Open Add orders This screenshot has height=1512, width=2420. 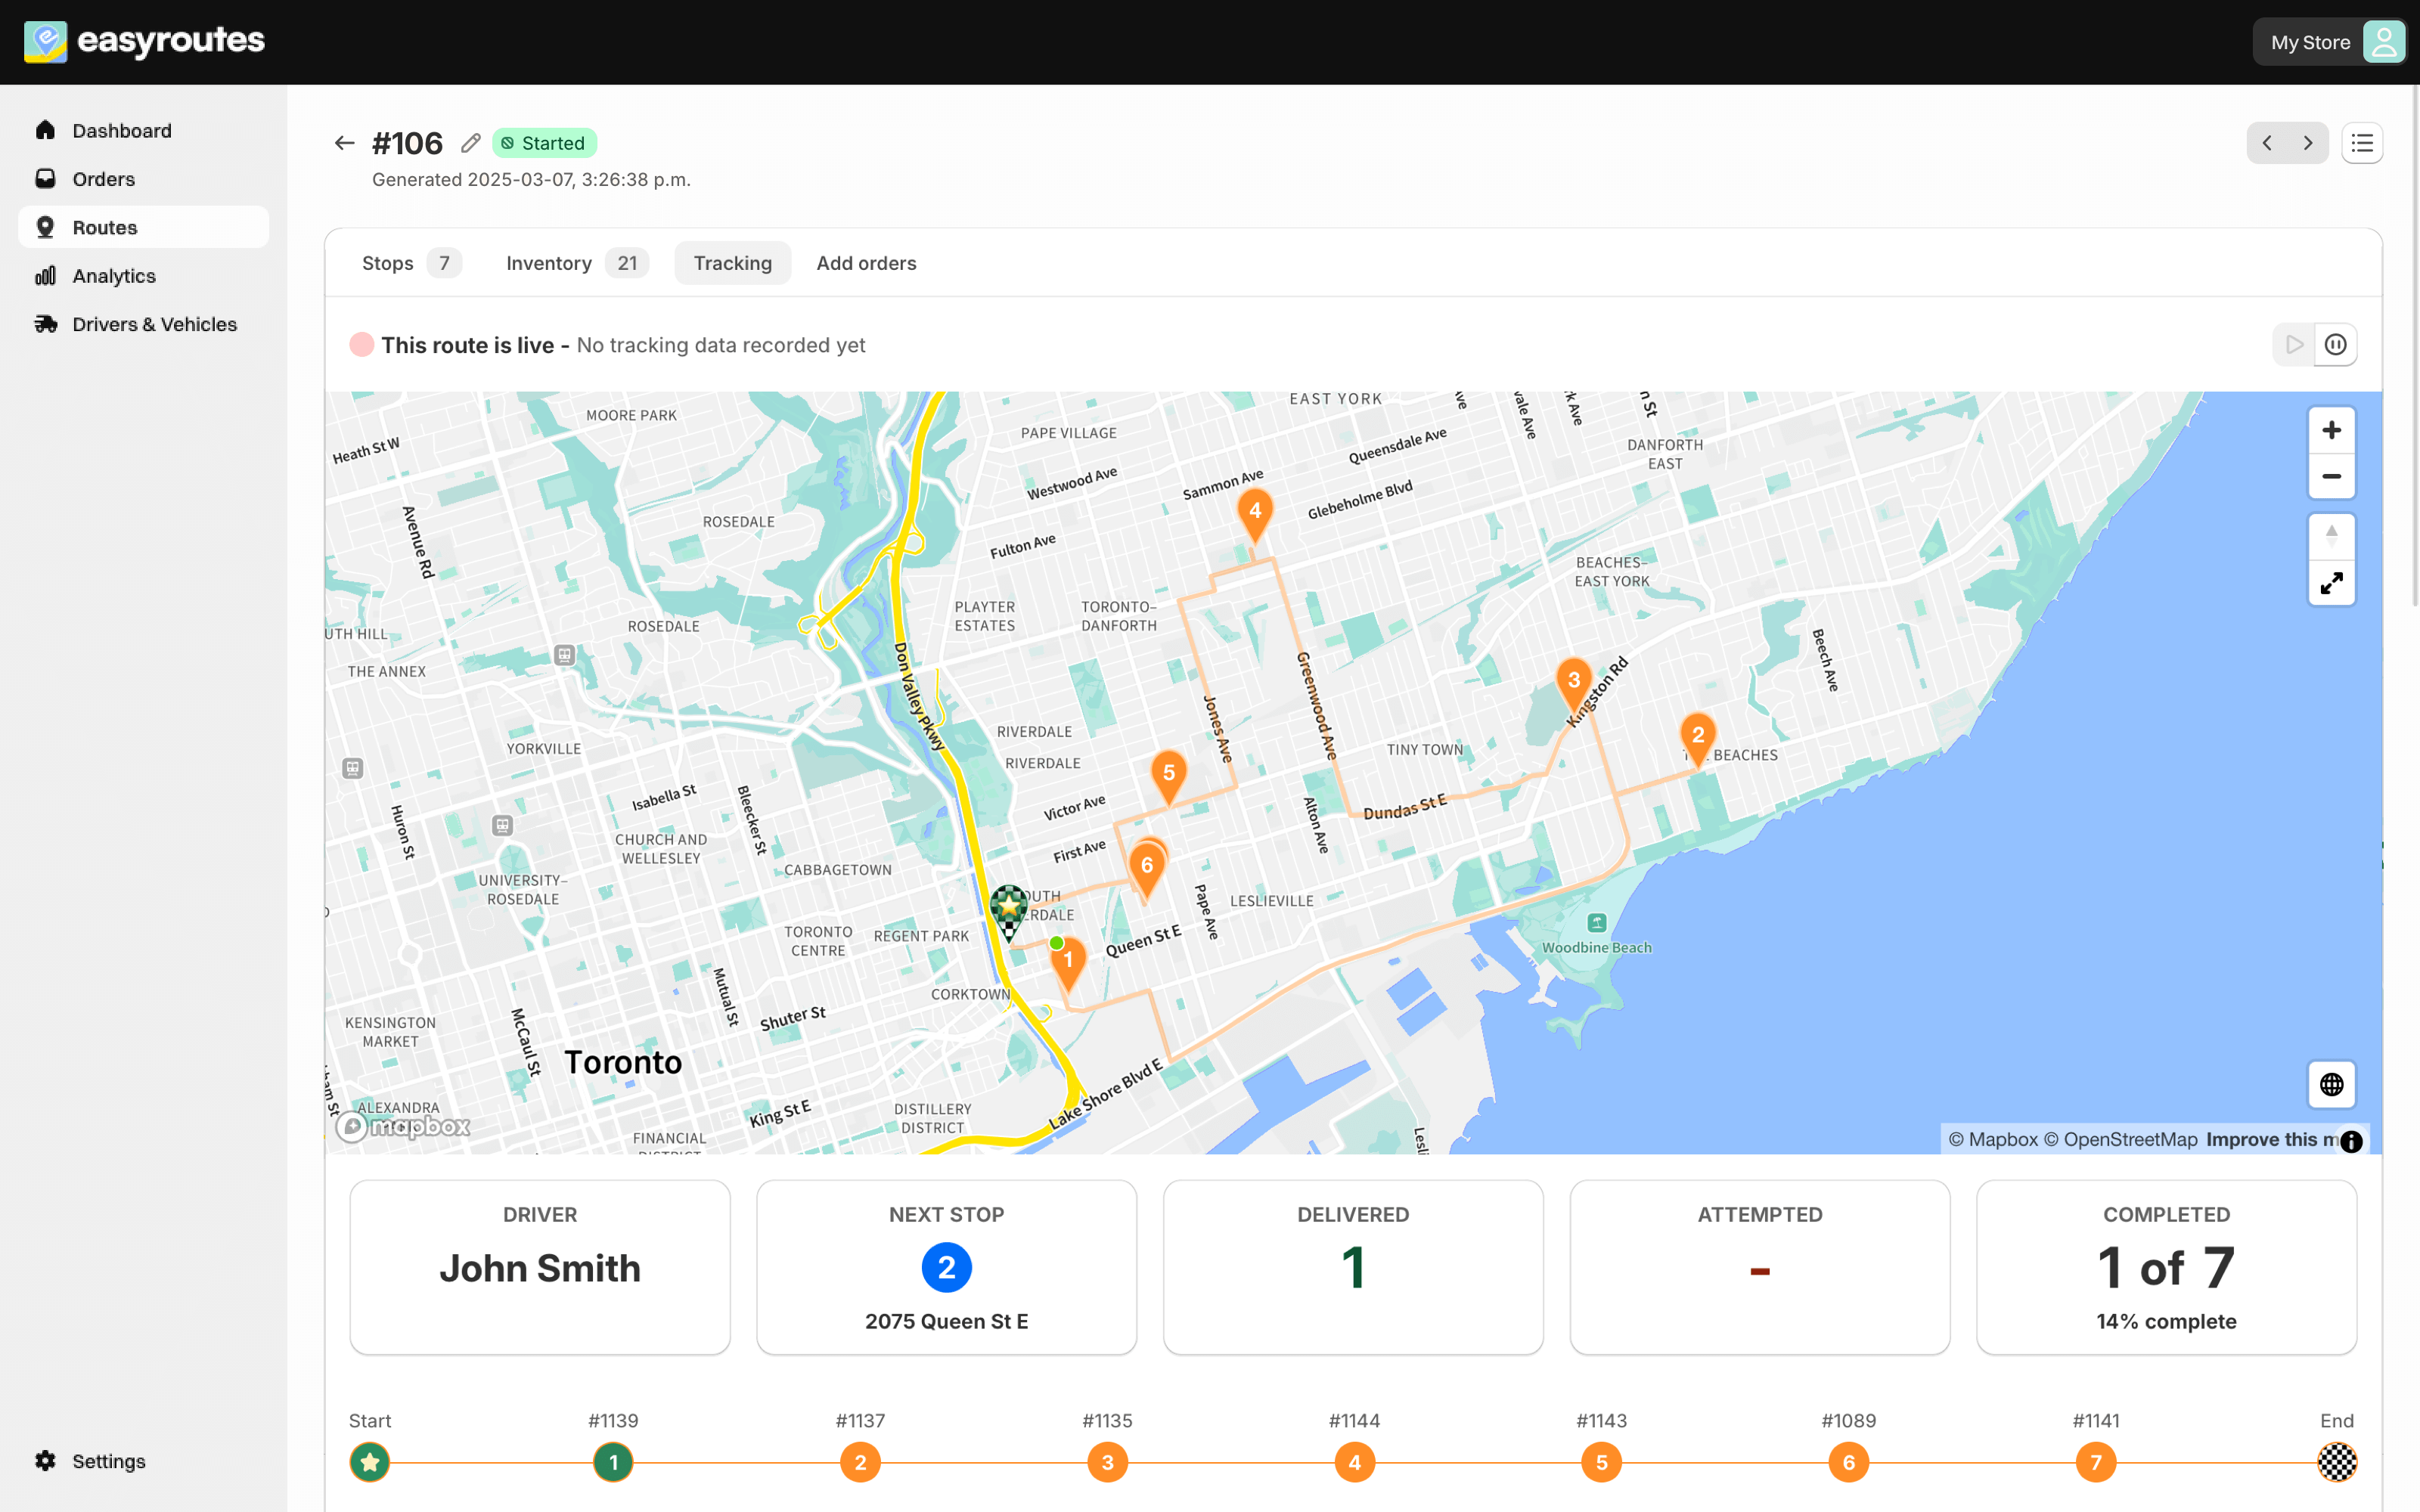pos(866,263)
